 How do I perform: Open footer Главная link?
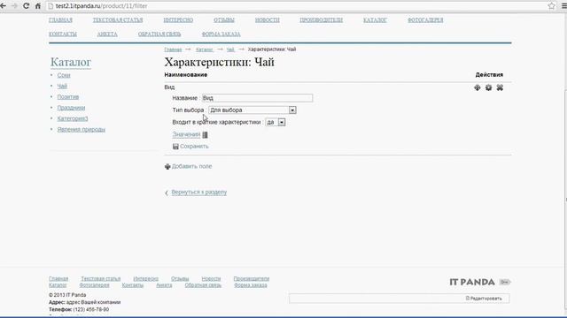tap(58, 279)
